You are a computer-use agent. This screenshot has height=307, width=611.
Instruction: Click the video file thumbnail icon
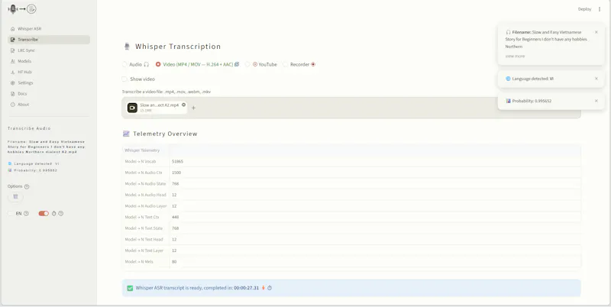pos(132,108)
